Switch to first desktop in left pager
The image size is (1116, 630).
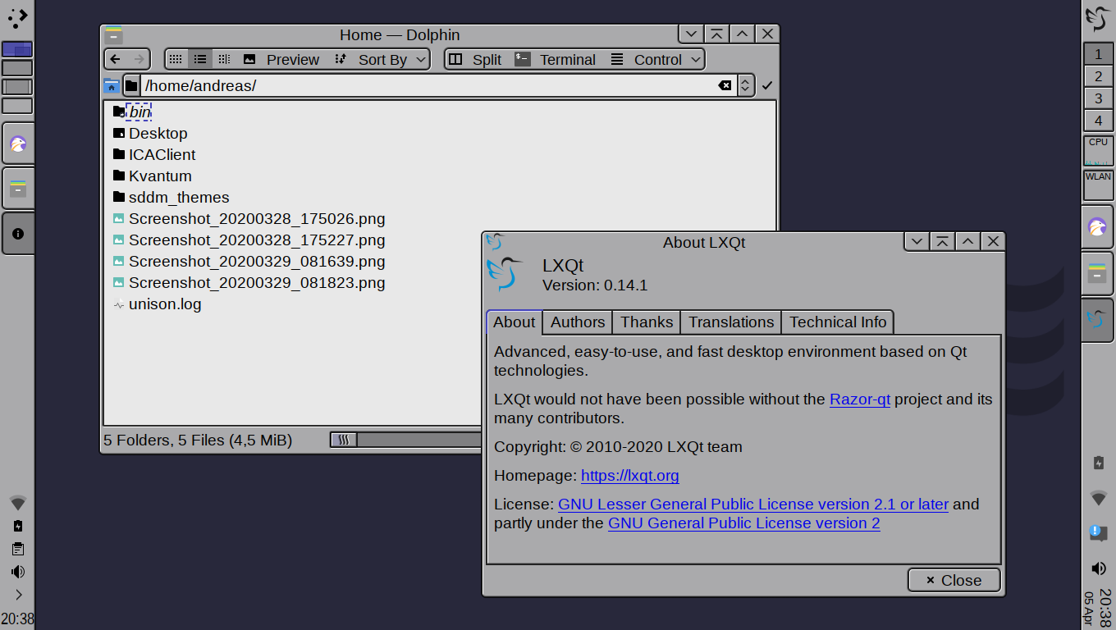[17, 49]
